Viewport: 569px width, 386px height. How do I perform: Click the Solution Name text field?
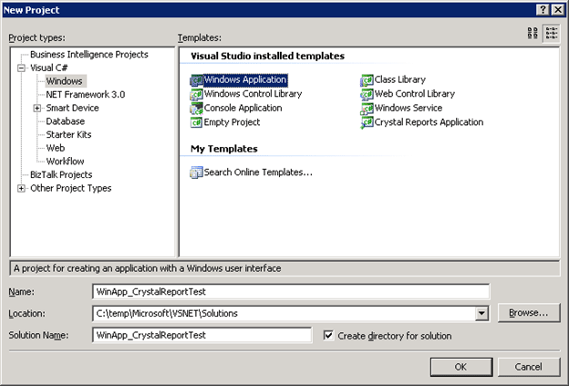coord(202,335)
